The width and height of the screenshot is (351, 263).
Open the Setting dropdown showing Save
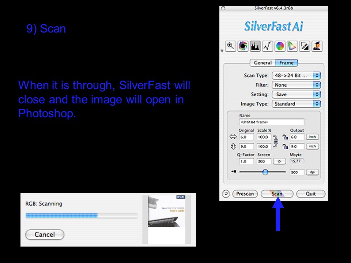(296, 94)
